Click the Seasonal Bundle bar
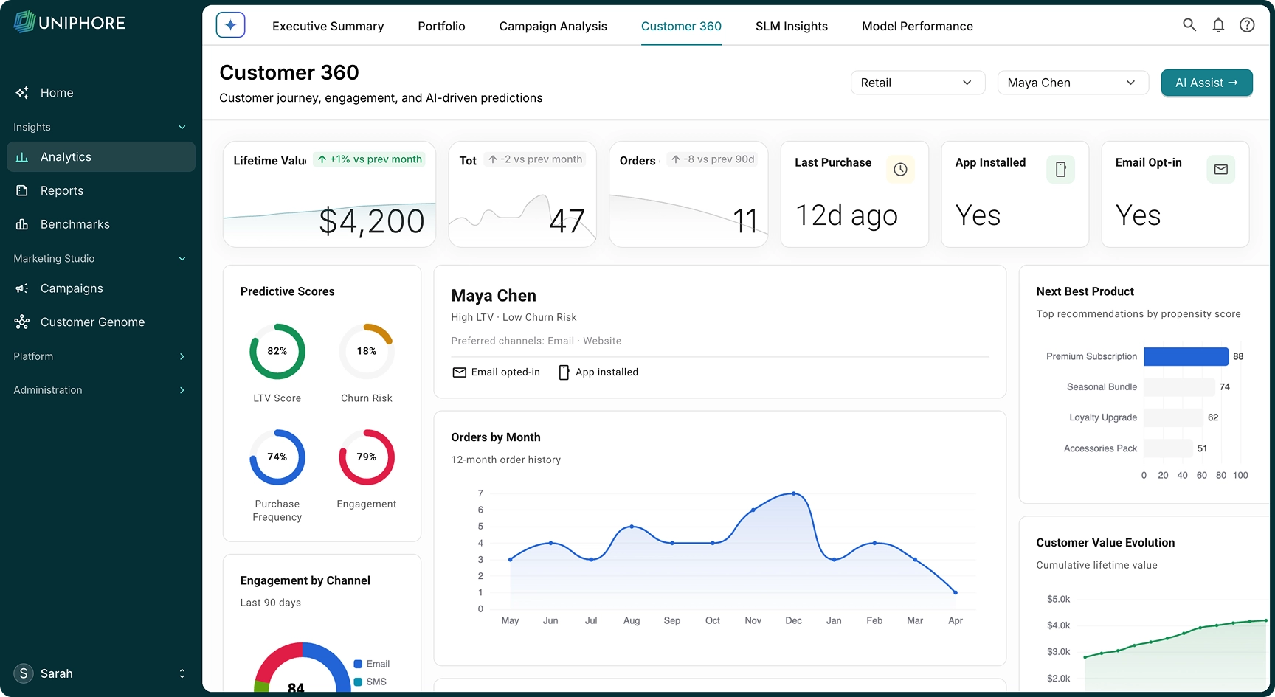This screenshot has height=697, width=1275. pos(1179,386)
